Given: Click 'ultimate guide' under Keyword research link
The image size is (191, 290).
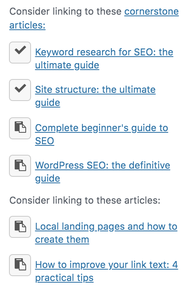Looking at the screenshot, I should [x=67, y=65].
